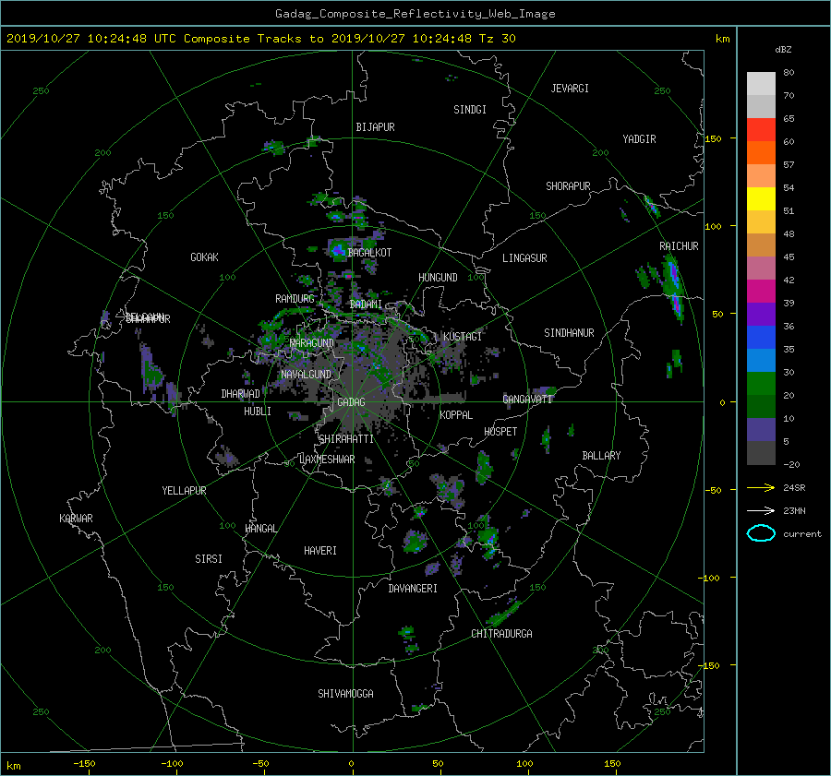Click the 150 tick on the right axis
831x776 pixels.
pos(714,138)
